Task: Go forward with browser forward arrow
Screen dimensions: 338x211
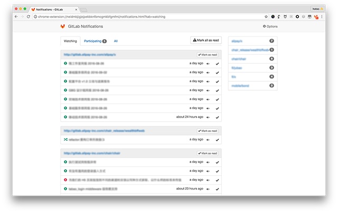Action: pyautogui.click(x=22, y=16)
